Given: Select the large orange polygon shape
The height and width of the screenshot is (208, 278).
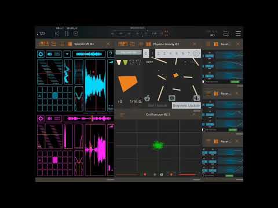Looking at the screenshot, I should pos(127,83).
